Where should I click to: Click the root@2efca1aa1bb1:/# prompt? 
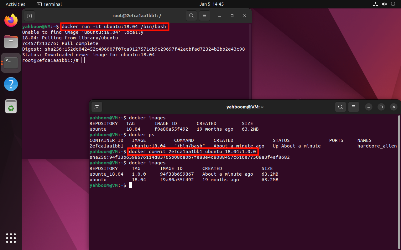[50, 60]
